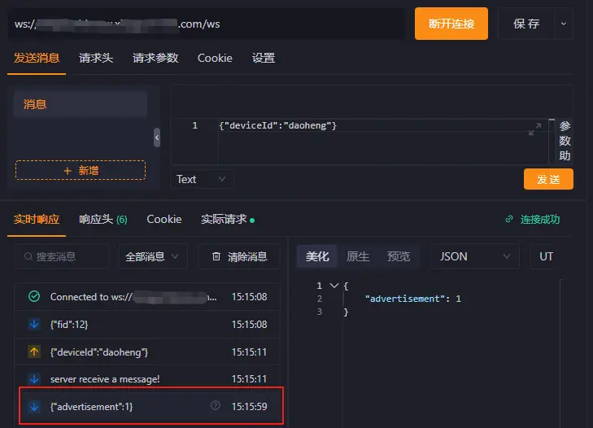Open the JSON format dropdown

click(474, 256)
